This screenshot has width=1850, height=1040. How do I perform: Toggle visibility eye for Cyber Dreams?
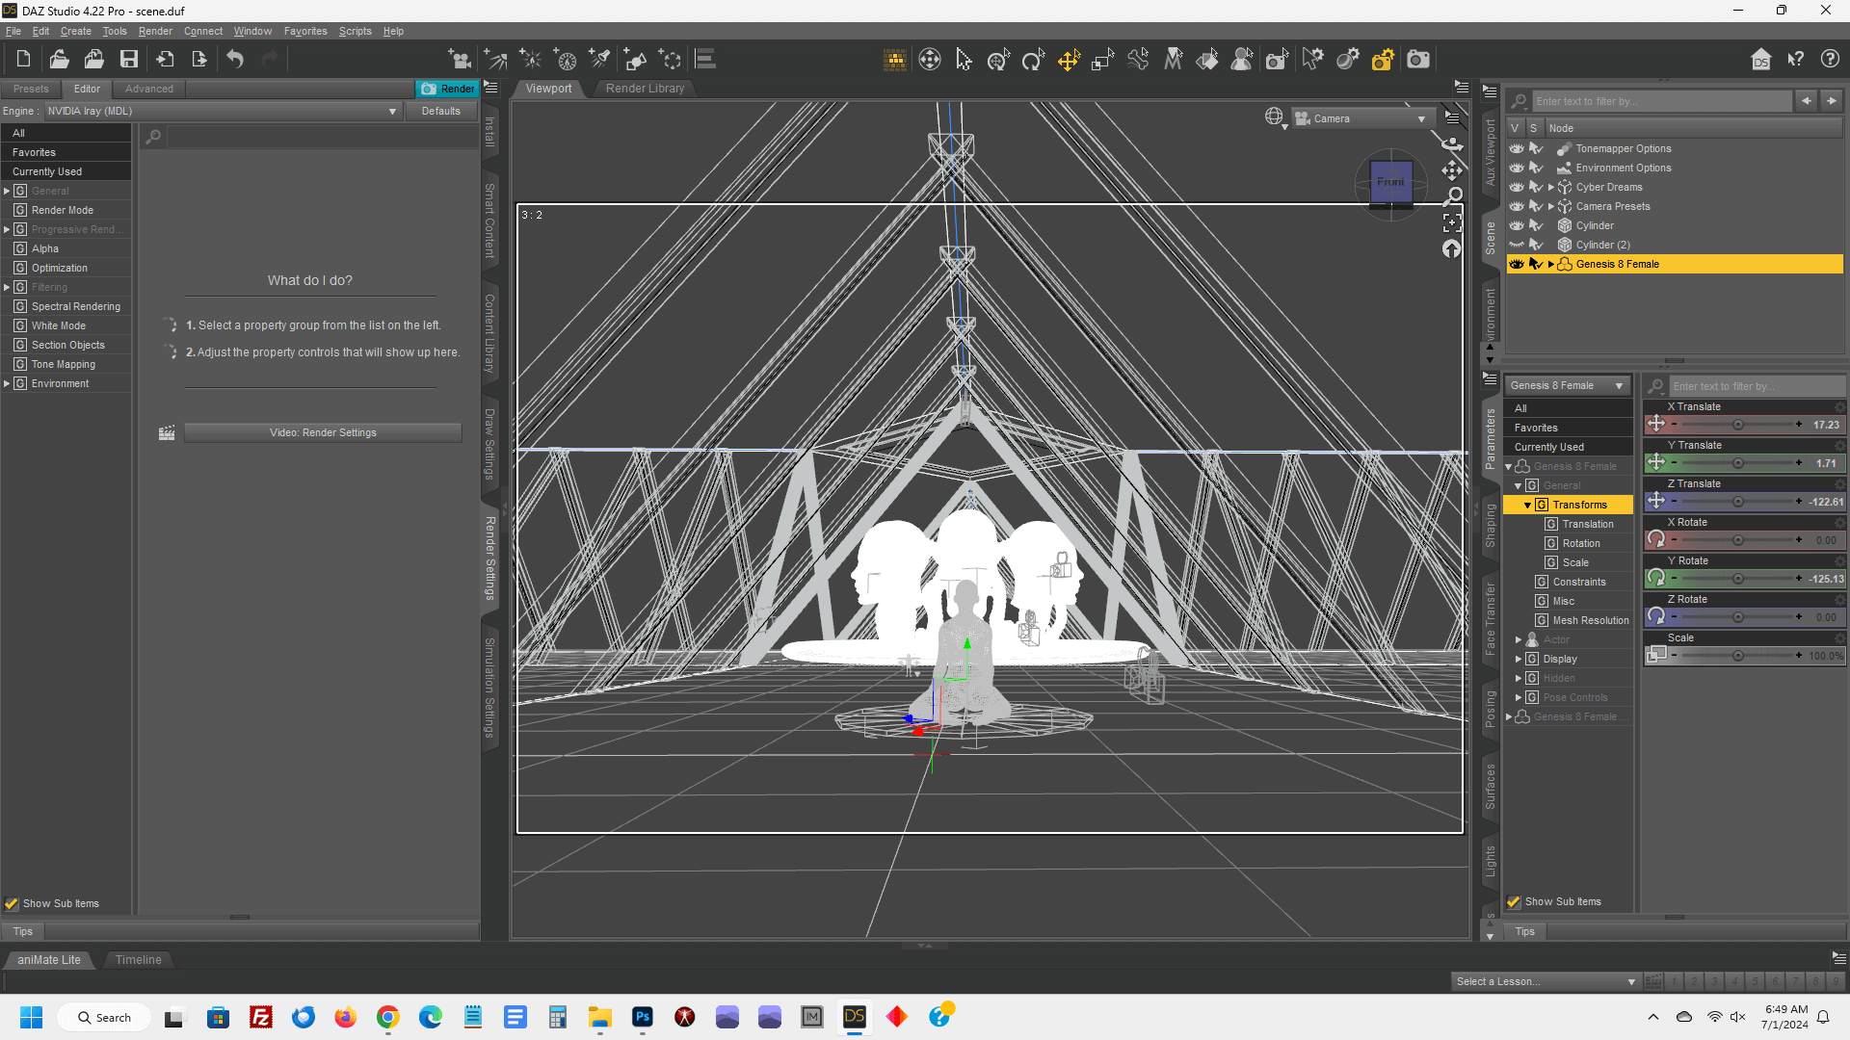tap(1517, 187)
